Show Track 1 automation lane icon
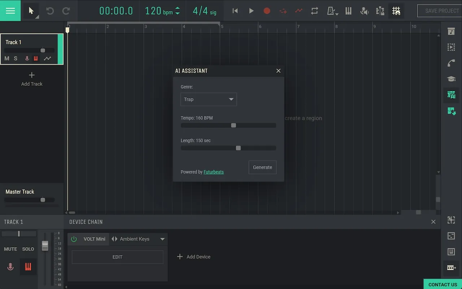This screenshot has height=289, width=462. (47, 58)
